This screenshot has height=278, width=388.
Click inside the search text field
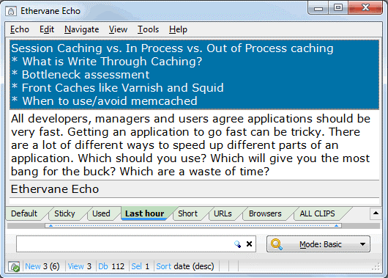[125, 244]
